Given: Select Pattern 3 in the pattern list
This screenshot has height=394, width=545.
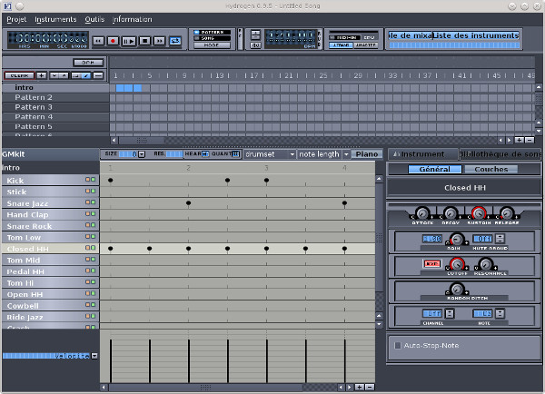Looking at the screenshot, I should [34, 107].
